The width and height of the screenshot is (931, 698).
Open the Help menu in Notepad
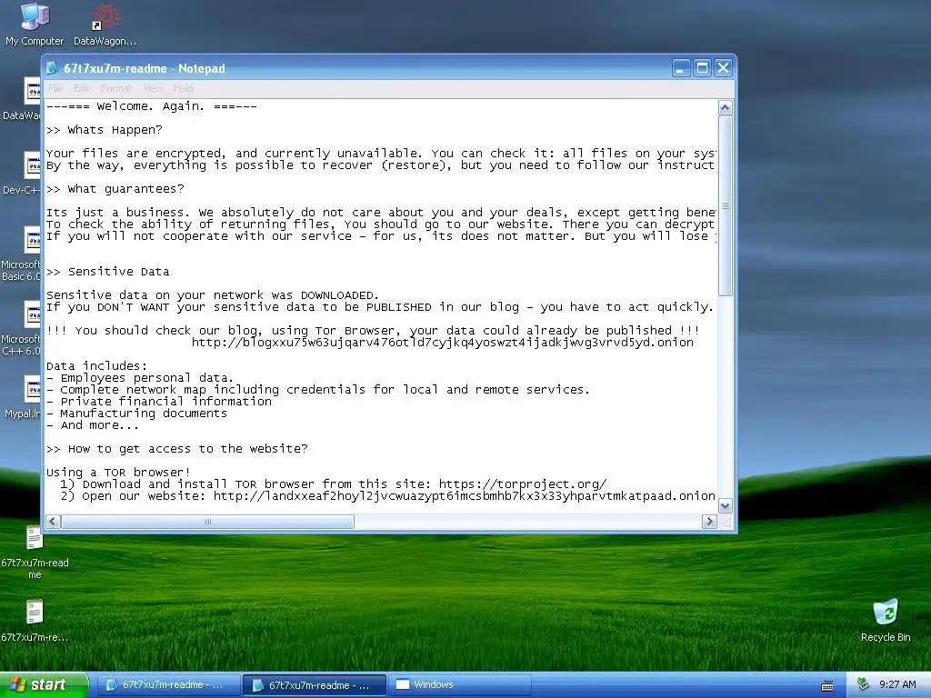(x=184, y=88)
